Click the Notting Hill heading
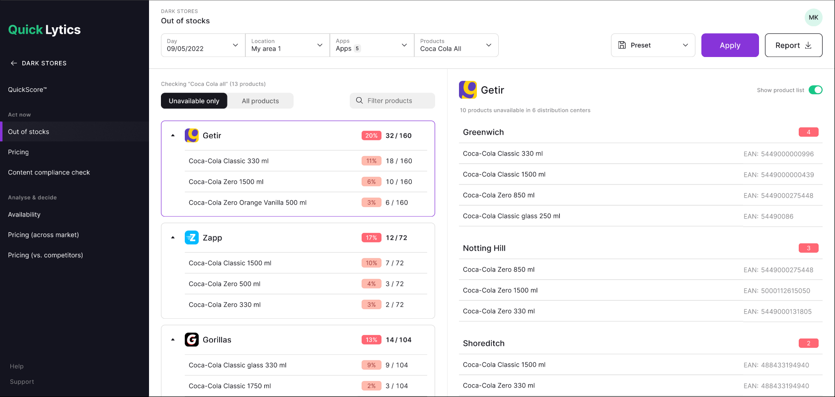835x397 pixels. (x=484, y=248)
